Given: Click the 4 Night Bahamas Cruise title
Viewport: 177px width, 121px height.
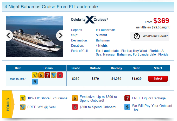Looking at the screenshot, I should tap(51, 7).
